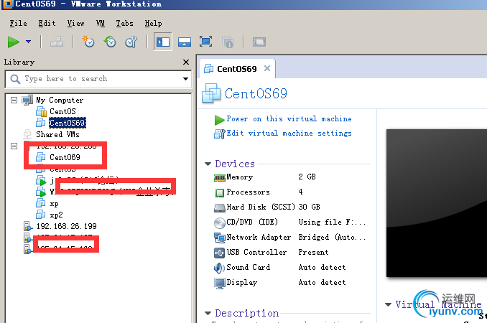Click the USB Controller icon
Image resolution: width=487 pixels, height=323 pixels.
click(219, 253)
